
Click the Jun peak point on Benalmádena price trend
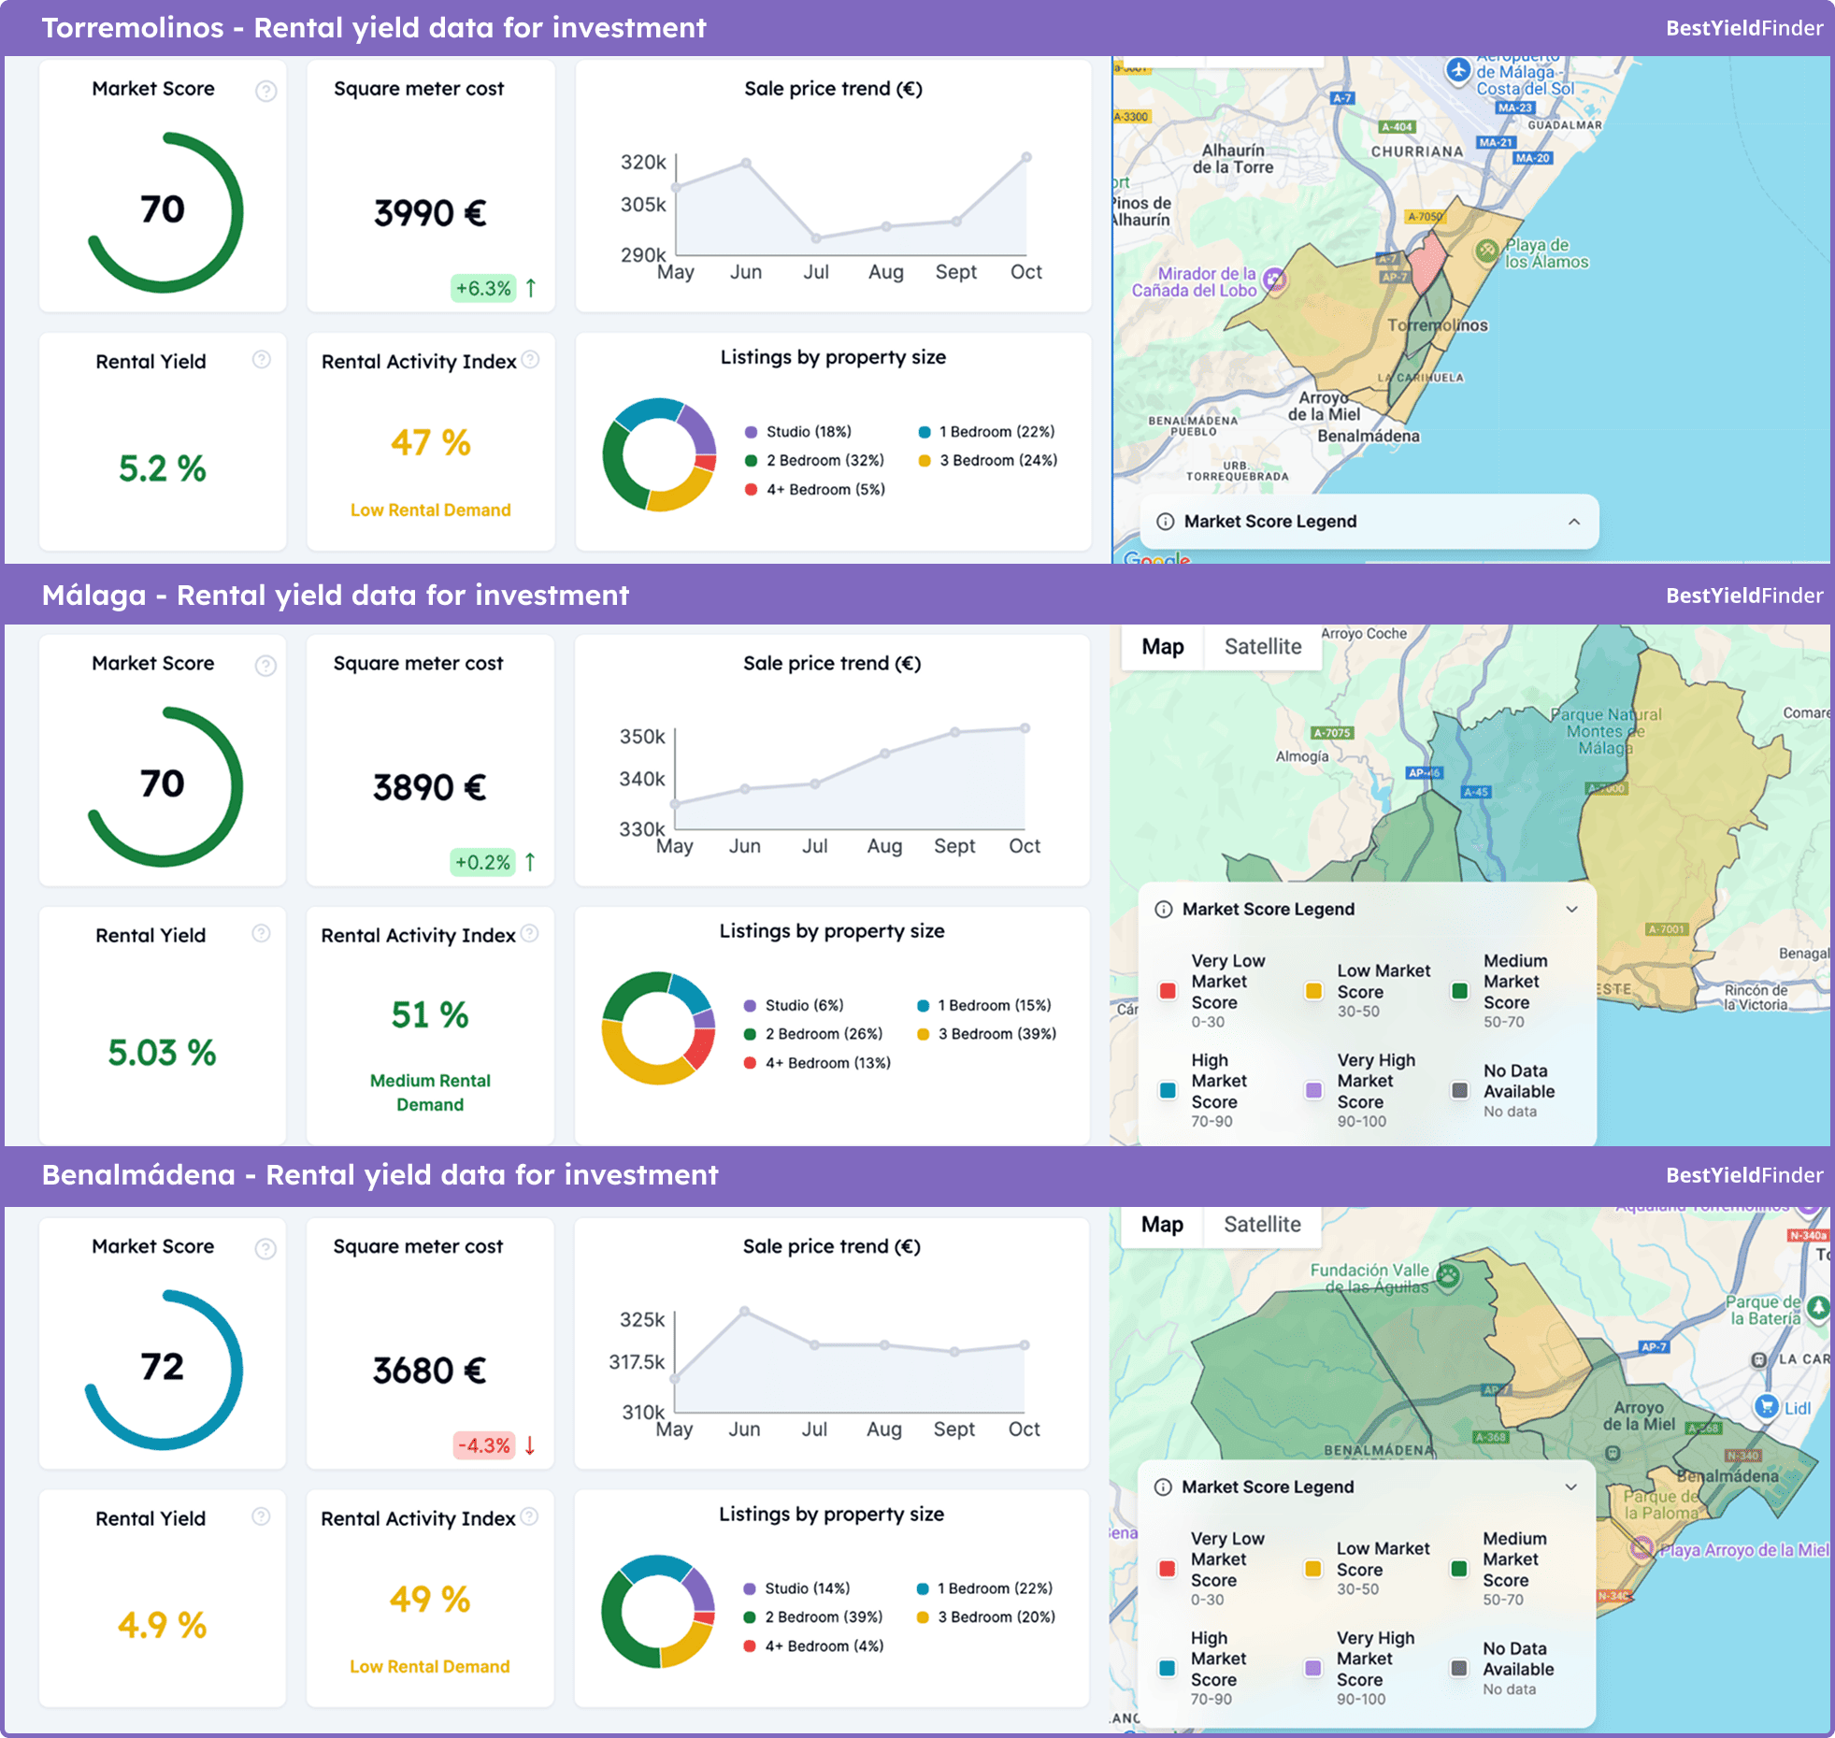point(744,1312)
